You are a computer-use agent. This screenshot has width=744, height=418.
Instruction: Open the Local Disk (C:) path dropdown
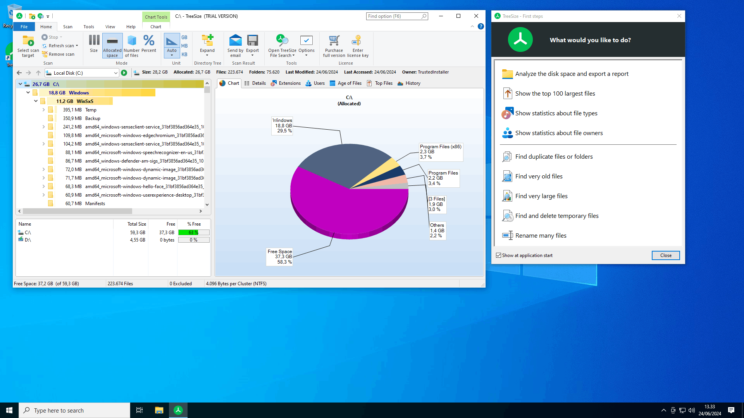tap(115, 73)
